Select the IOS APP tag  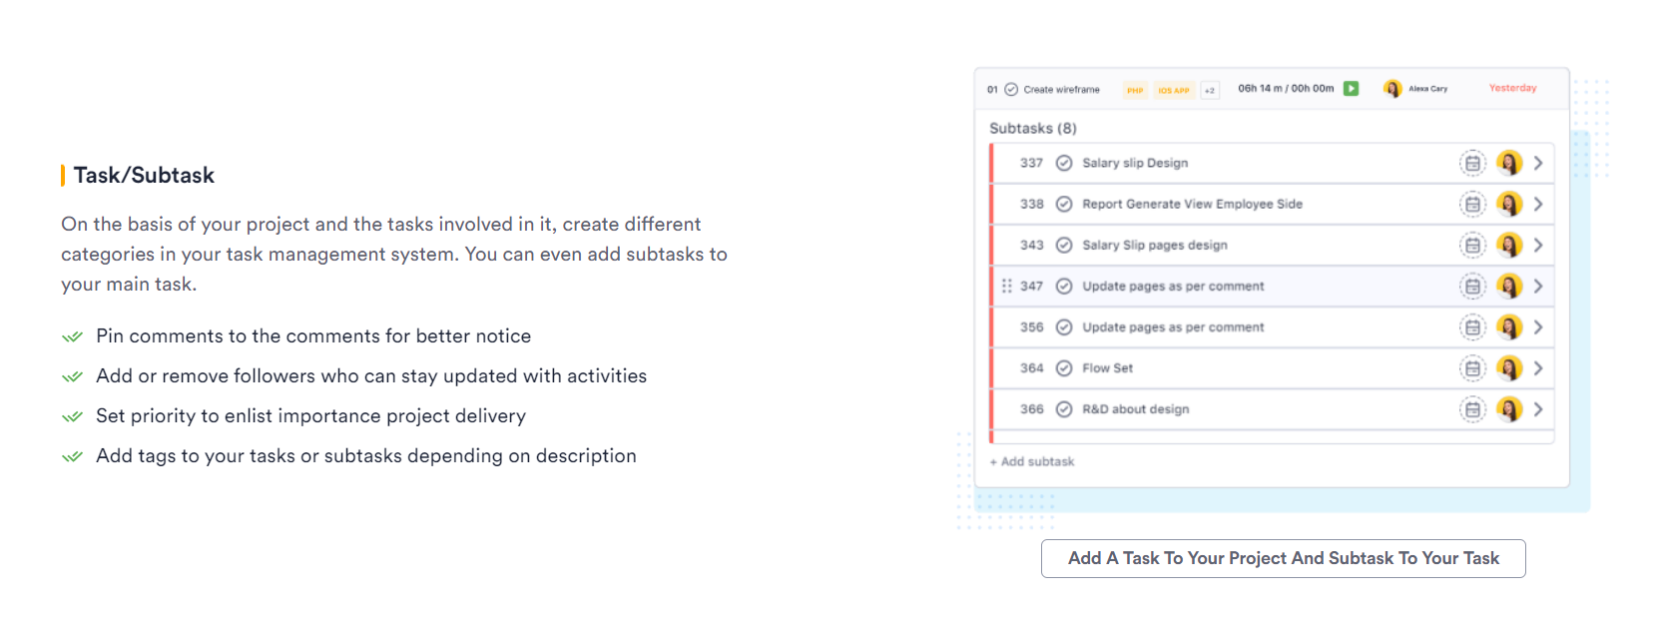[1174, 90]
